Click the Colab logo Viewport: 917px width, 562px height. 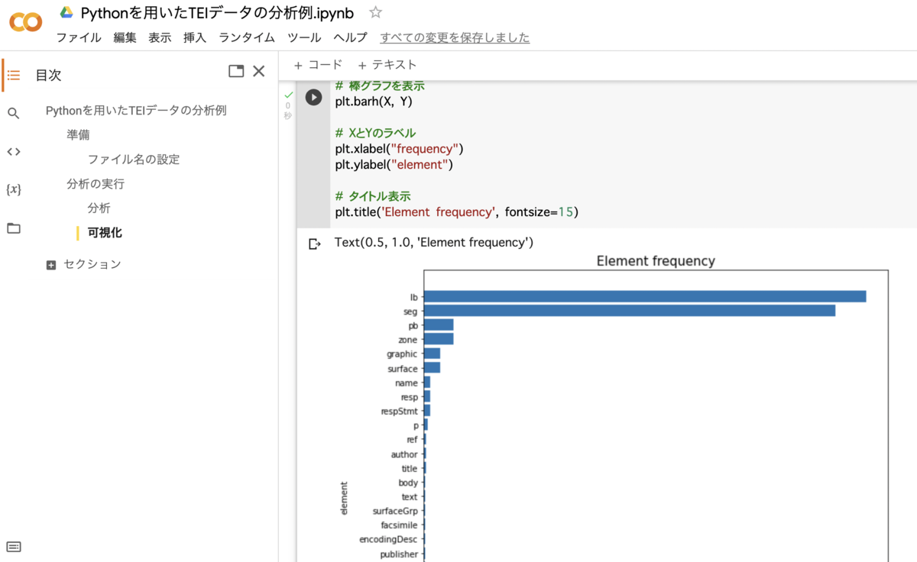[x=25, y=22]
